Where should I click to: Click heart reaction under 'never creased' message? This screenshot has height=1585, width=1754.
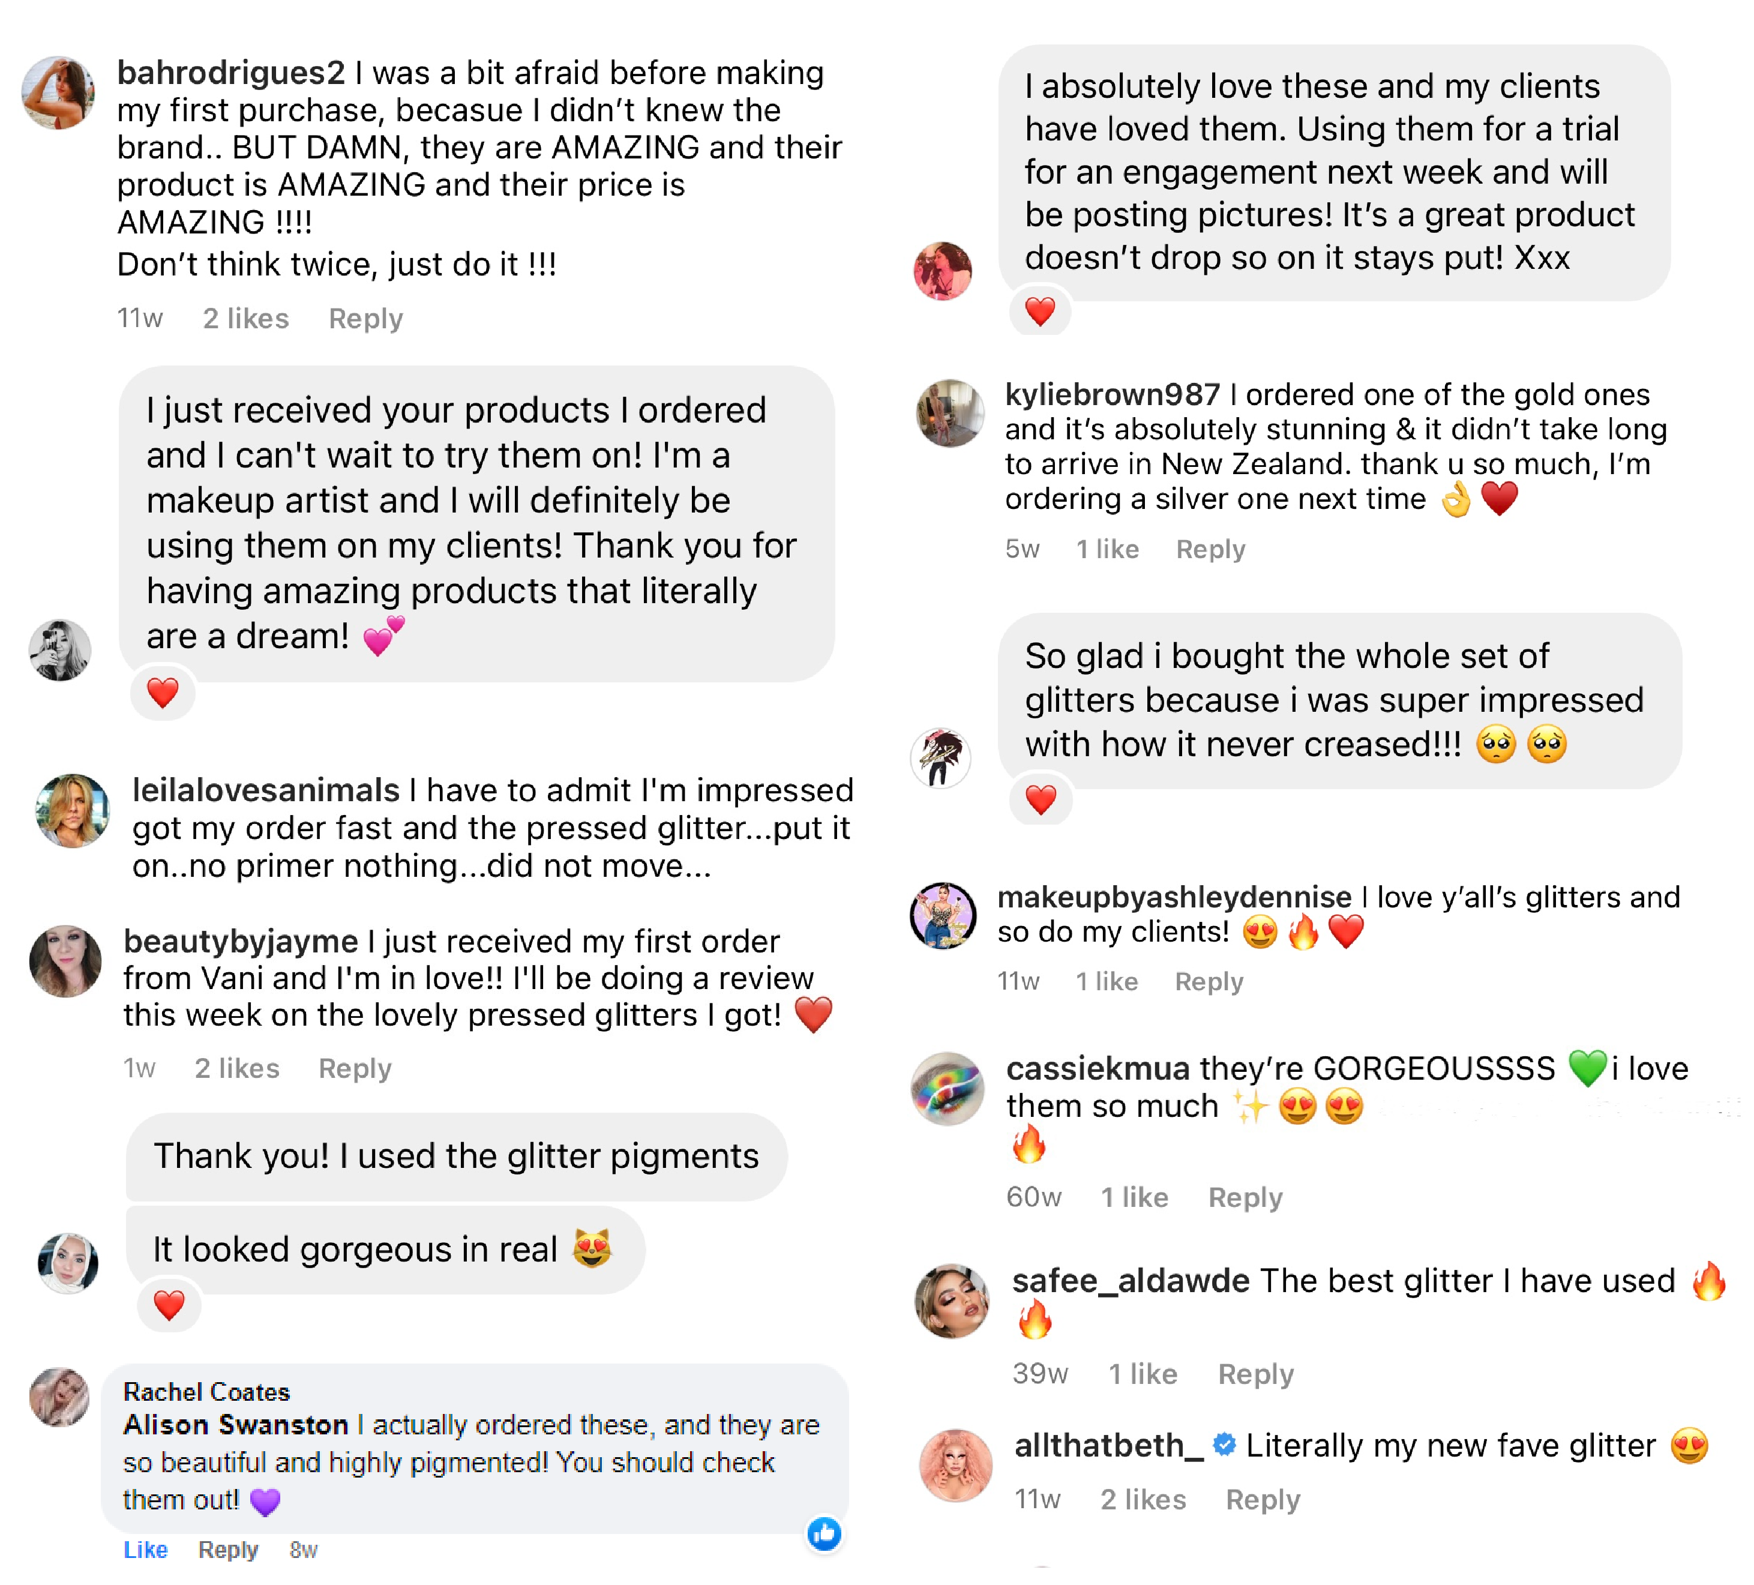[1041, 799]
